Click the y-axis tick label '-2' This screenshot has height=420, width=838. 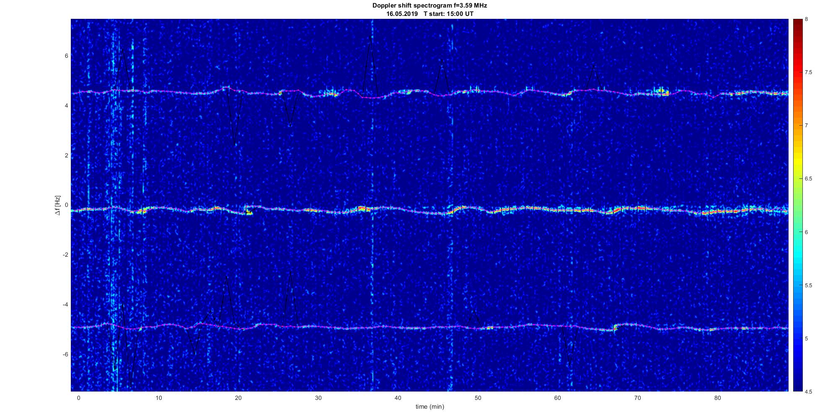click(65, 255)
